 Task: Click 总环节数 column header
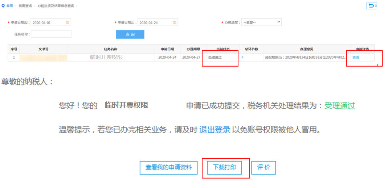[252, 49]
